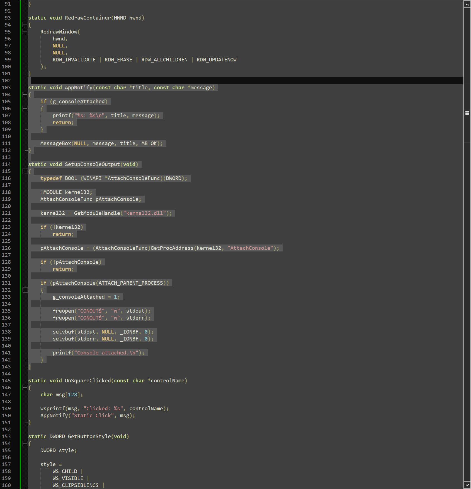Click the RDW_ERASE flag
The width and height of the screenshot is (471, 489).
coord(118,60)
